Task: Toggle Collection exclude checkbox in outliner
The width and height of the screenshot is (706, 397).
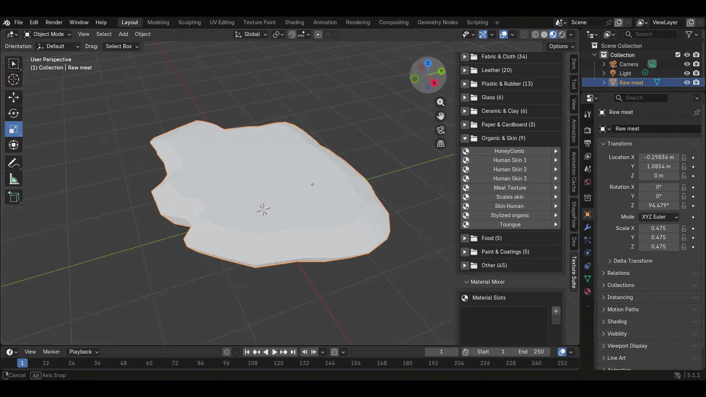Action: (x=678, y=55)
